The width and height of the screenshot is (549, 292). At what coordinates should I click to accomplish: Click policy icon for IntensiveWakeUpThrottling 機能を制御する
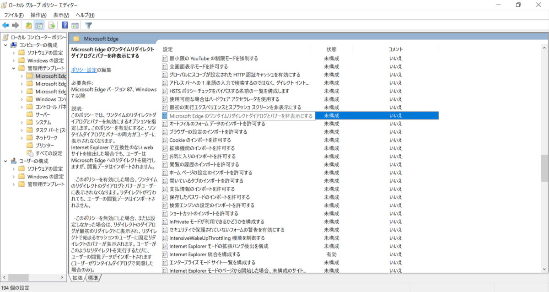(166, 238)
